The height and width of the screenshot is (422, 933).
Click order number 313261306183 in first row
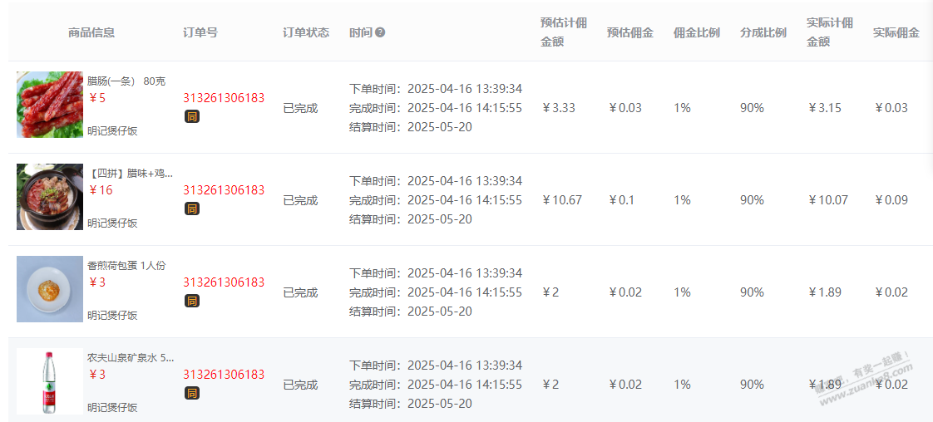pos(224,98)
